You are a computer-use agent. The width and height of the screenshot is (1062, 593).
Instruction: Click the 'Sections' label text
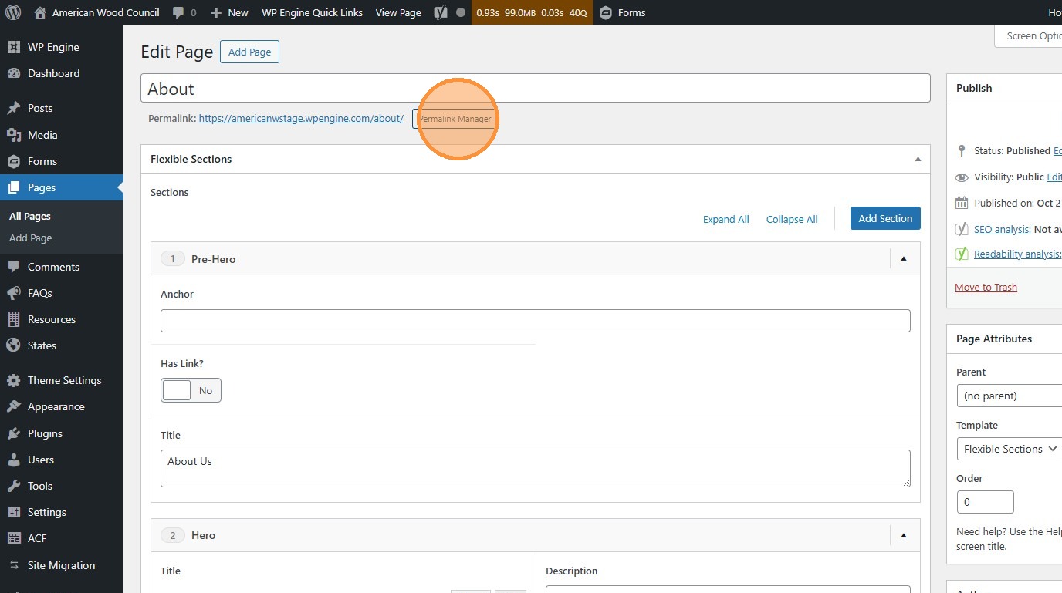click(x=169, y=192)
